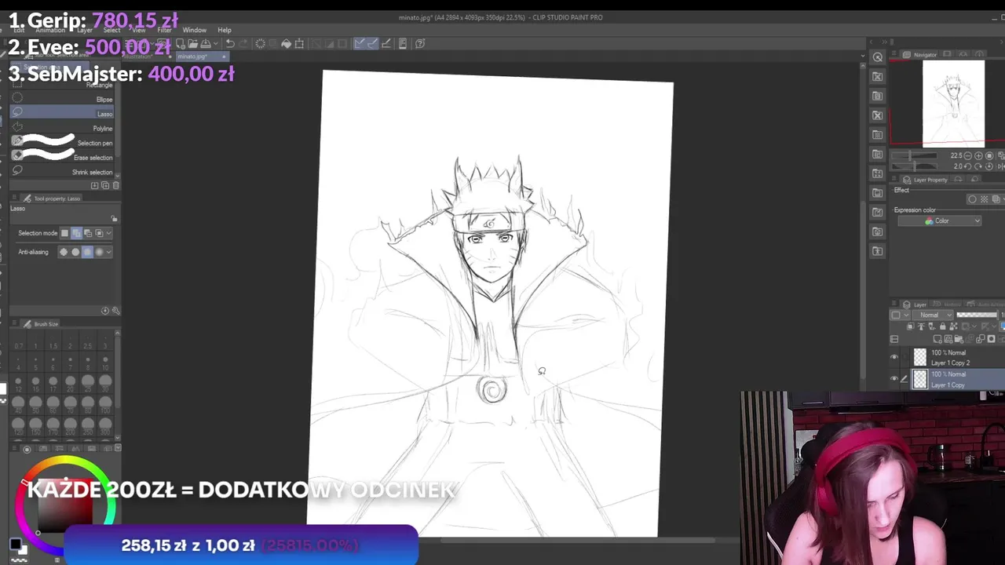Set selection mode to Remove from selection
Viewport: 1005px width, 565px height.
pos(87,233)
